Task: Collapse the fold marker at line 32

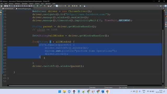Action: [3, 26]
